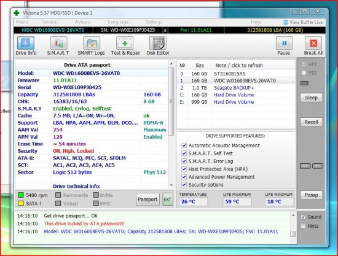This screenshot has height=256, width=338.
Task: Click the x next to the serial number
Action: pos(165,30)
